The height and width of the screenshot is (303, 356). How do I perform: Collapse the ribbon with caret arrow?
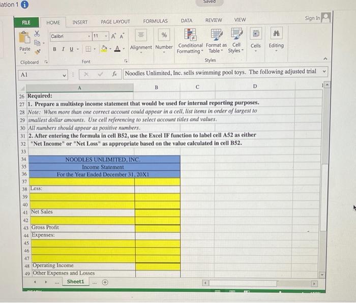[x=325, y=58]
